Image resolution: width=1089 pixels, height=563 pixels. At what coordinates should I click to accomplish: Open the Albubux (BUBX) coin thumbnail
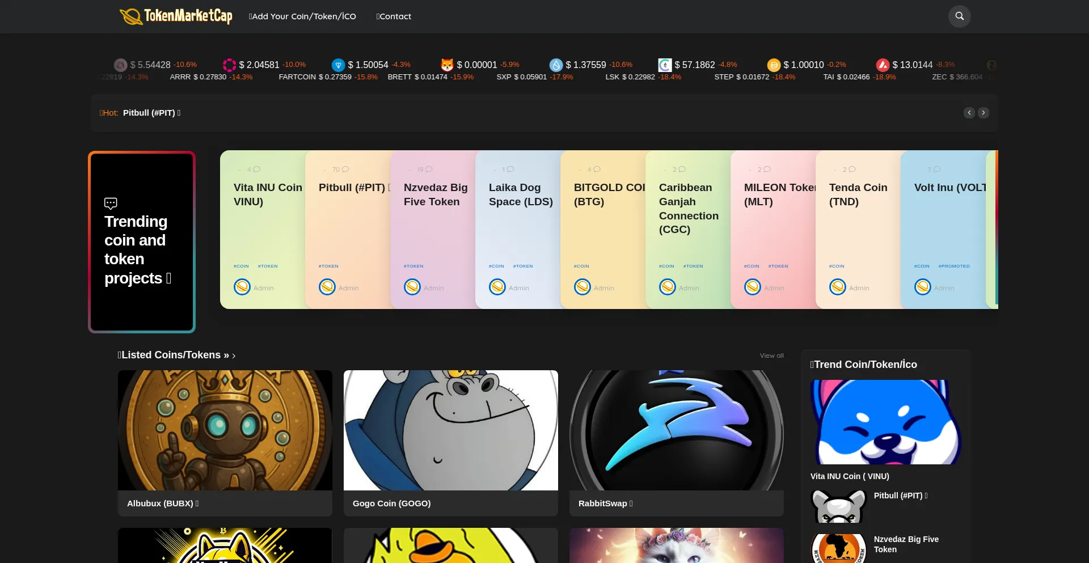coord(225,430)
